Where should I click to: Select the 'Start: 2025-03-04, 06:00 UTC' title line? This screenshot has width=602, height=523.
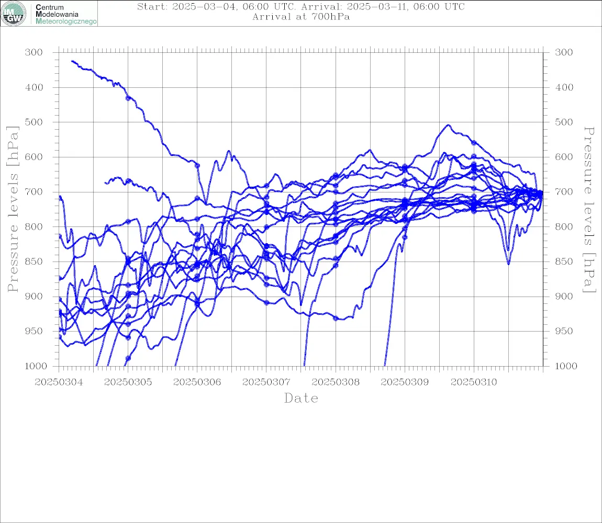[x=300, y=6]
